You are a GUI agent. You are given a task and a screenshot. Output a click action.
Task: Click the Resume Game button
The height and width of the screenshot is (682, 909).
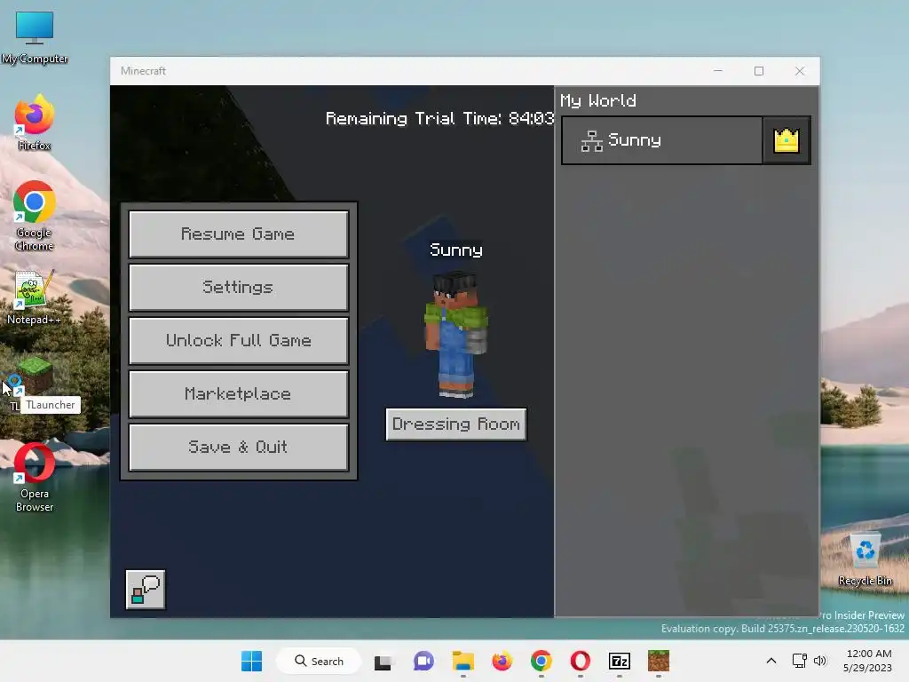238,234
